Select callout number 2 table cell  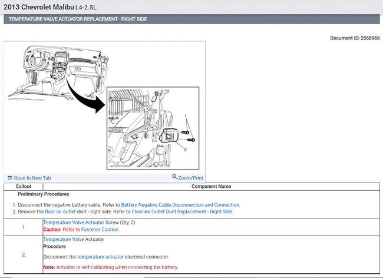pyautogui.click(x=23, y=254)
